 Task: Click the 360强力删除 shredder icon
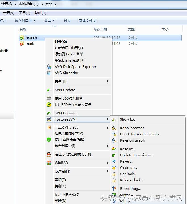click(x=49, y=98)
